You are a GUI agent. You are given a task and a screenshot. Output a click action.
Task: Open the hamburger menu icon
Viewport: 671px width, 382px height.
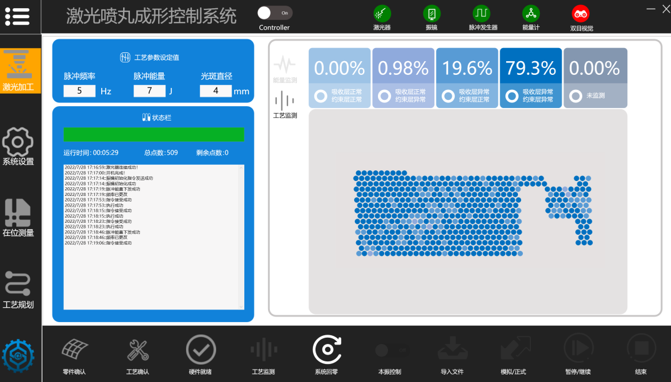17,16
